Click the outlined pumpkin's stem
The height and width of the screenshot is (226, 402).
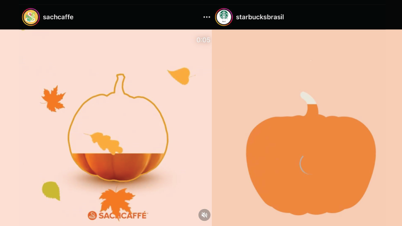(120, 84)
